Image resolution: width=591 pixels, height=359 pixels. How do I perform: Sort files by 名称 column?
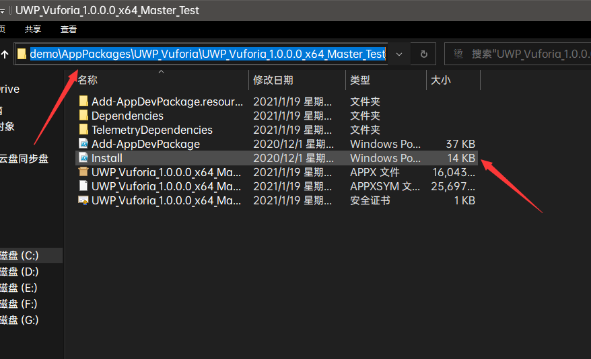coord(88,80)
